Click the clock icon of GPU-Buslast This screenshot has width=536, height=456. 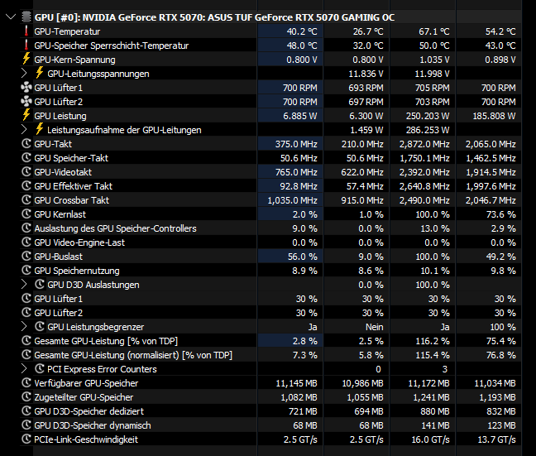(x=26, y=256)
